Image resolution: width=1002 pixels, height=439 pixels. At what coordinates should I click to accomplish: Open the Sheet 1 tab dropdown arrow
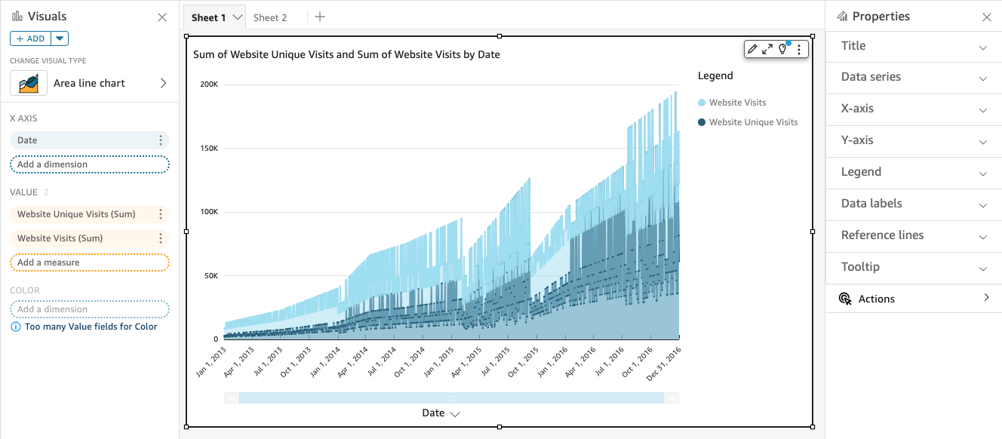pos(238,17)
